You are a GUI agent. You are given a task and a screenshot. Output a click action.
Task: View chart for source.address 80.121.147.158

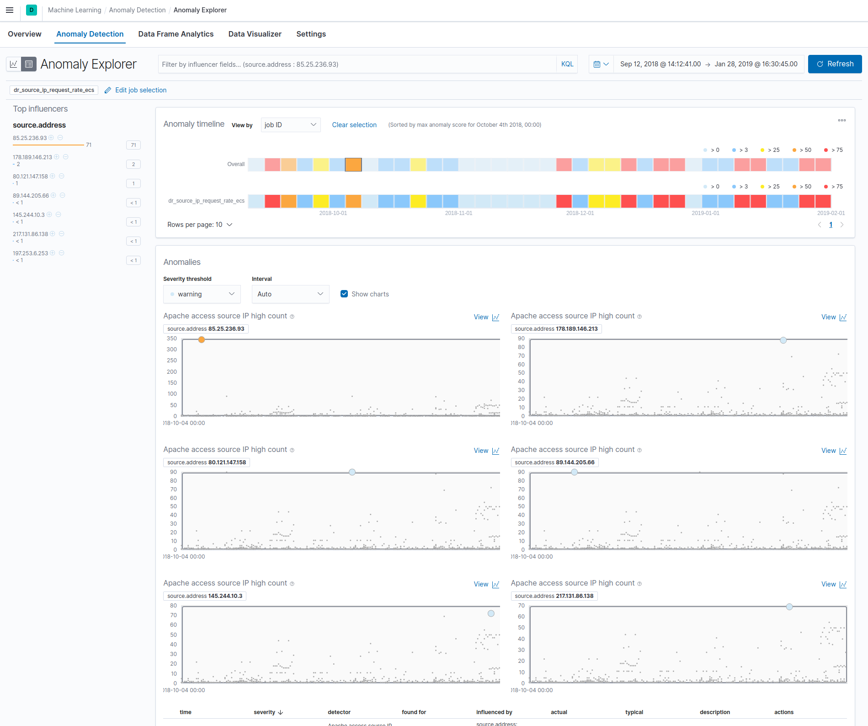pyautogui.click(x=486, y=451)
